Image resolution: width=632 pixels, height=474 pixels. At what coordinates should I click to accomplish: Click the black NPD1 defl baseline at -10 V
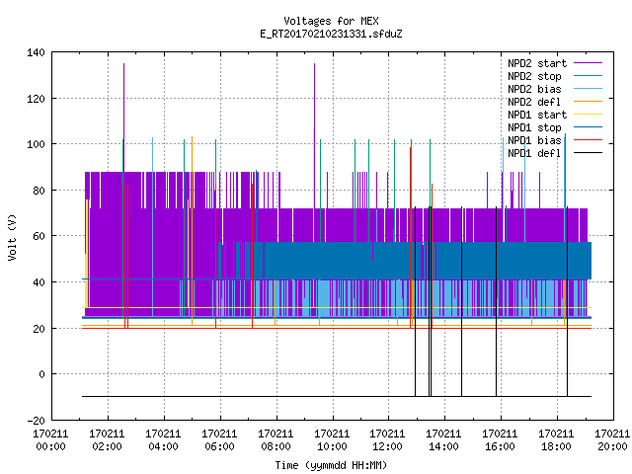tap(337, 396)
